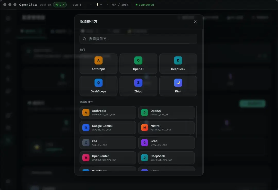Screen dimensions: 278x190
Task: Open xAI provider row
Action: click(108, 143)
